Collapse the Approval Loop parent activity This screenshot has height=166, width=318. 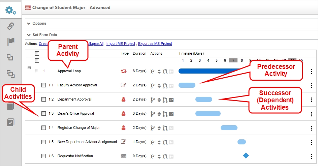[x=29, y=68]
